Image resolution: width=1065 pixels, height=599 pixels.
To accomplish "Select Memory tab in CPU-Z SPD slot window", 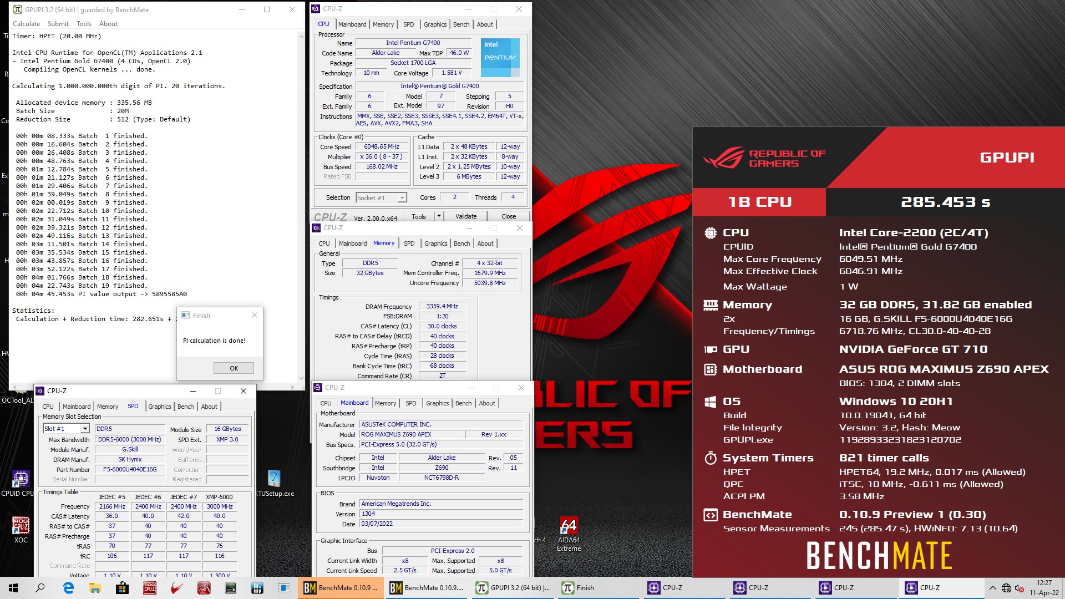I will click(108, 407).
